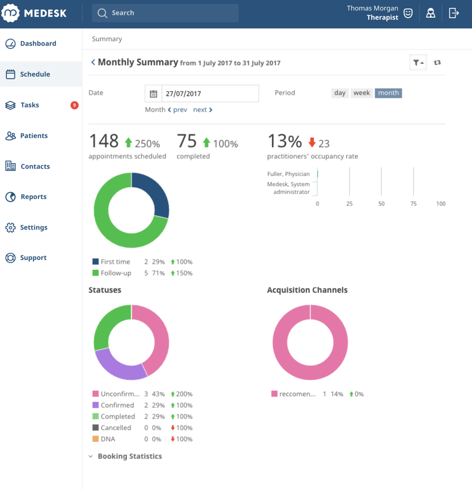Screen dimensions: 472x490
Task: Open the filter dropdown
Action: (x=418, y=62)
